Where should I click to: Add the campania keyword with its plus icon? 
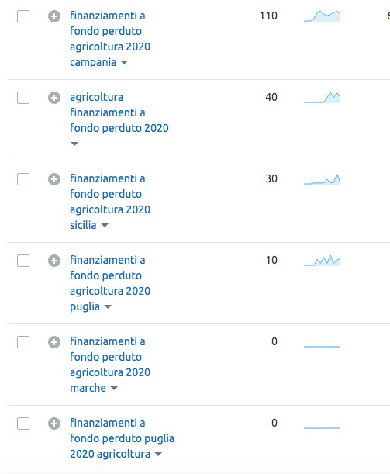[54, 16]
